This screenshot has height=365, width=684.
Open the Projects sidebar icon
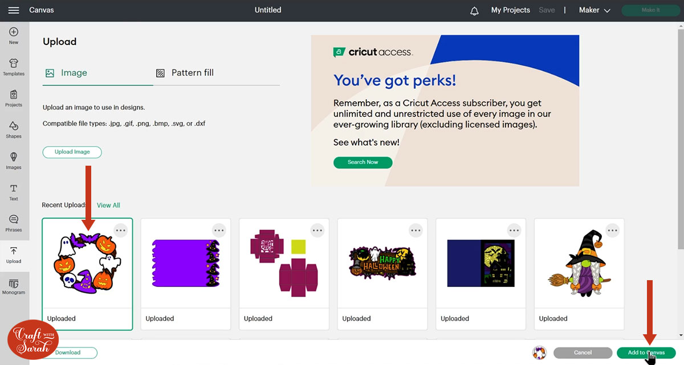coord(14,98)
